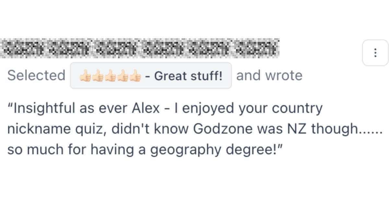
Task: Click the middle thumbs-up emoji
Action: [x=111, y=76]
